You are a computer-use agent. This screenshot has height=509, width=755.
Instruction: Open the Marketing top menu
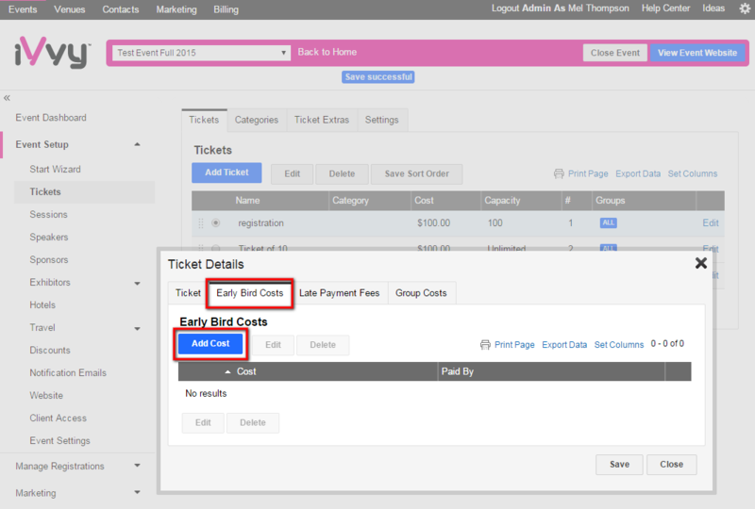(x=176, y=9)
